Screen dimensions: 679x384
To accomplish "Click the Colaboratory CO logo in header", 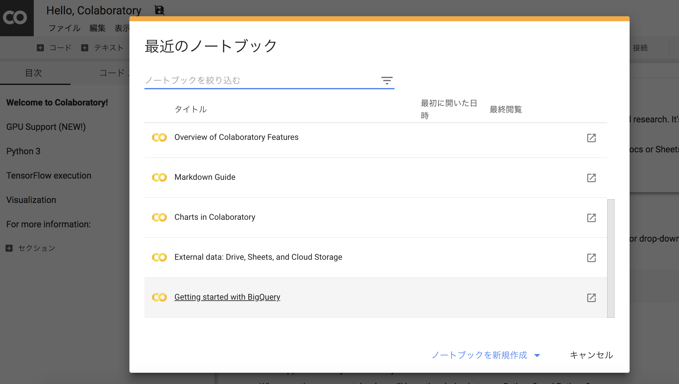I will coord(15,17).
